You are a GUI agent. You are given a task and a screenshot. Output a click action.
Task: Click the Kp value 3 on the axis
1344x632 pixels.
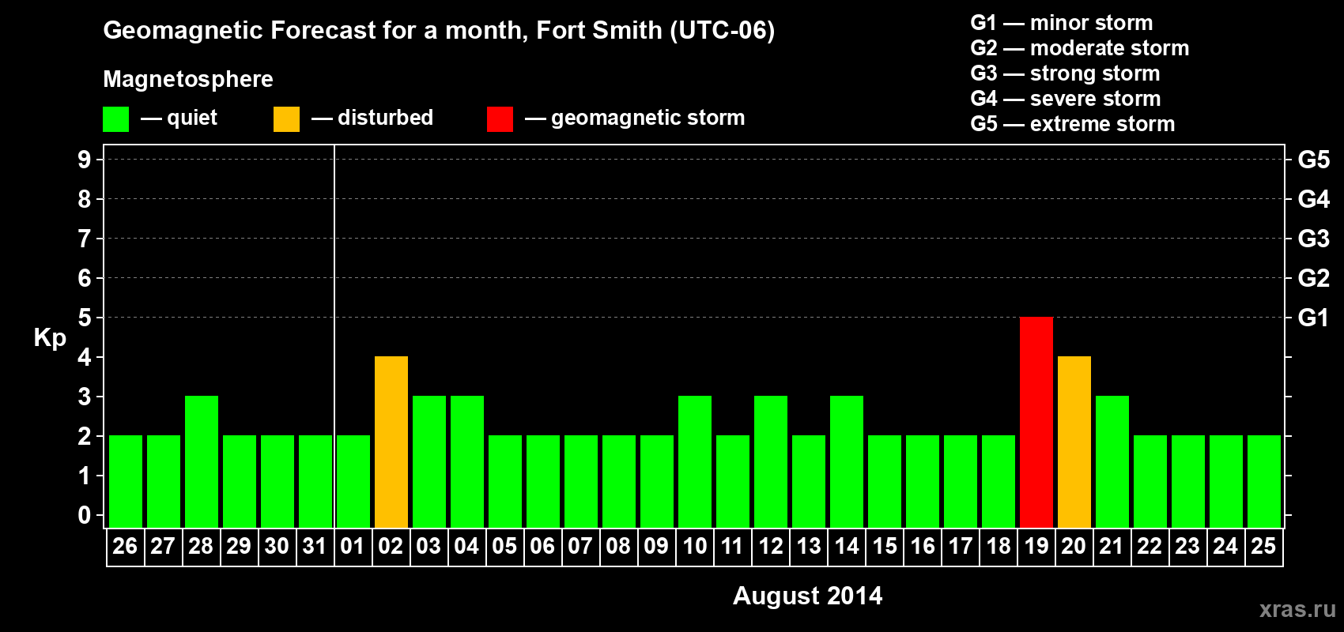tap(85, 397)
